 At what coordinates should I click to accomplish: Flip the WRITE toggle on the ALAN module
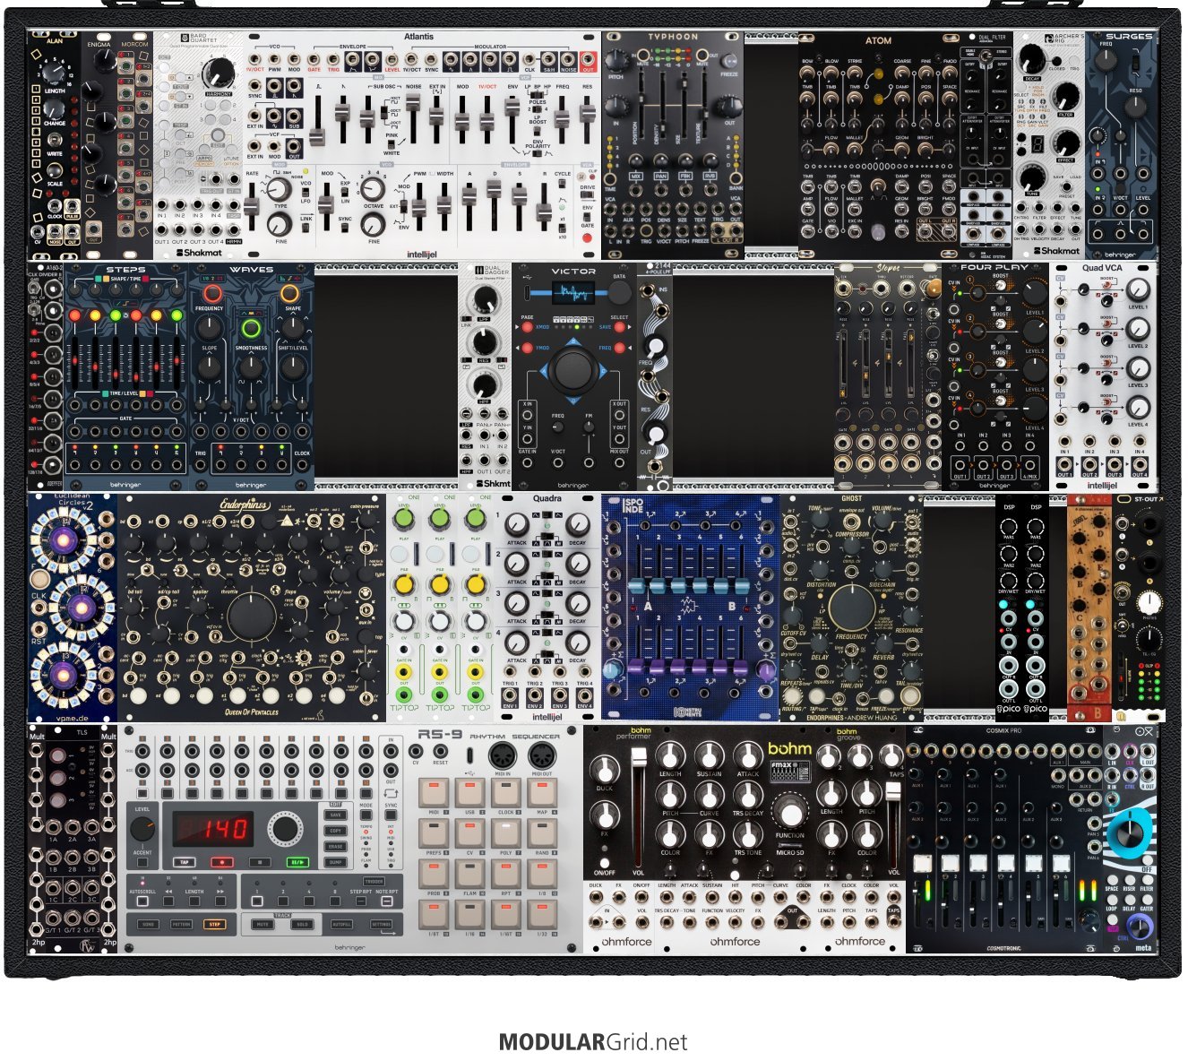coord(56,142)
